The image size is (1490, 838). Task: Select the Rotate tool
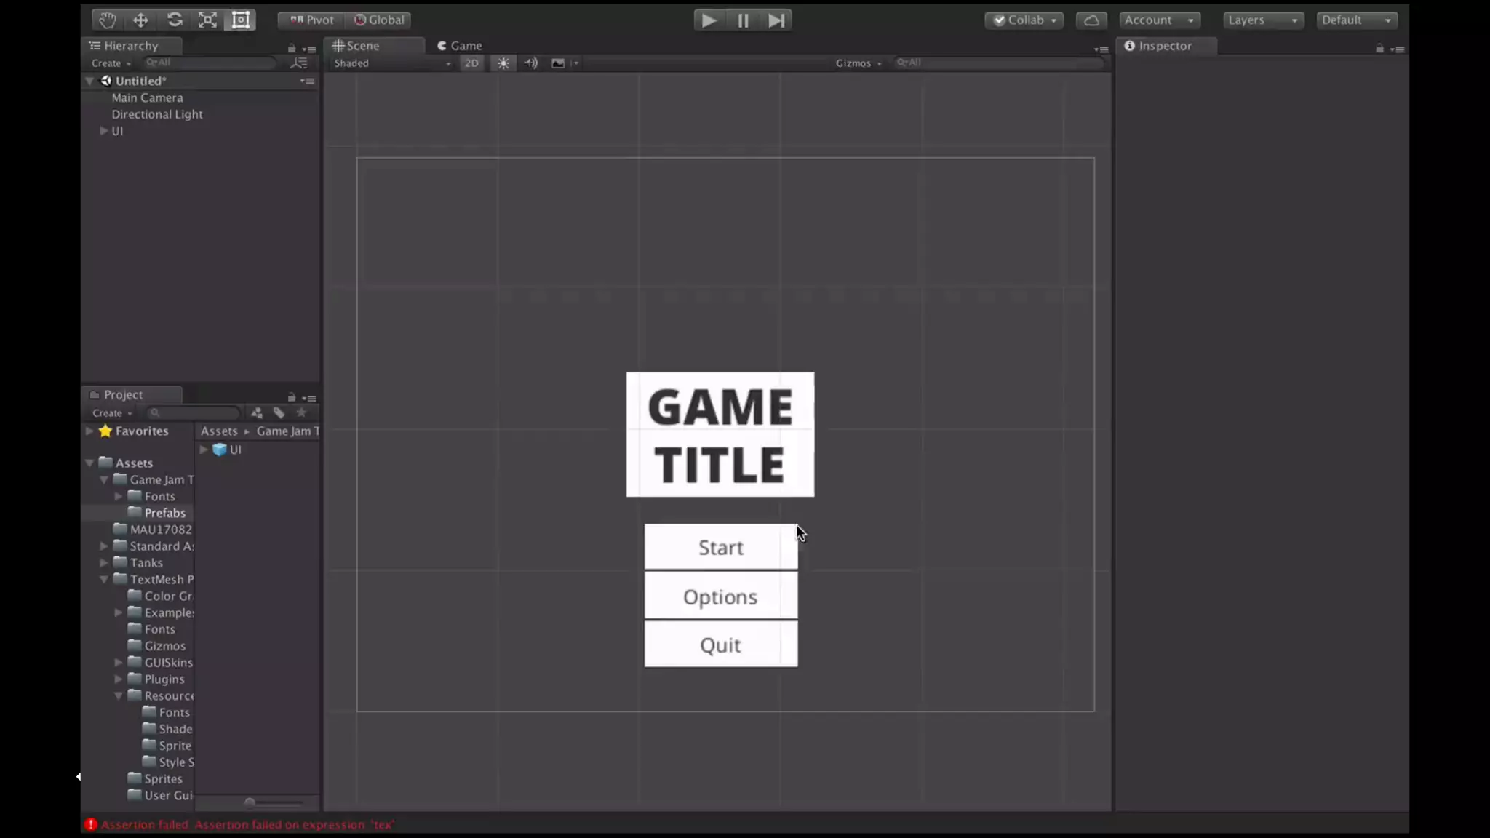click(x=175, y=20)
